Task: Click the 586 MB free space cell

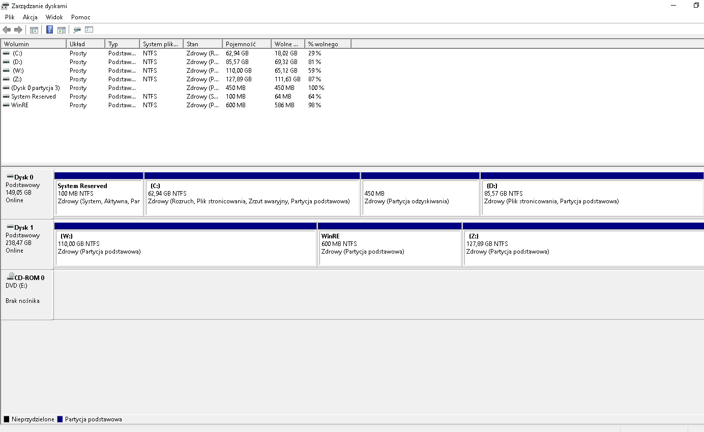Action: click(x=284, y=105)
